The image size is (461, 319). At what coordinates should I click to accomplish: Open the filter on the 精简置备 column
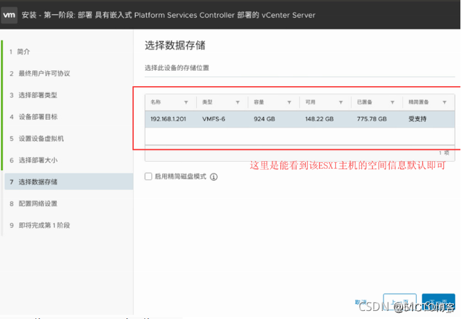(444, 102)
